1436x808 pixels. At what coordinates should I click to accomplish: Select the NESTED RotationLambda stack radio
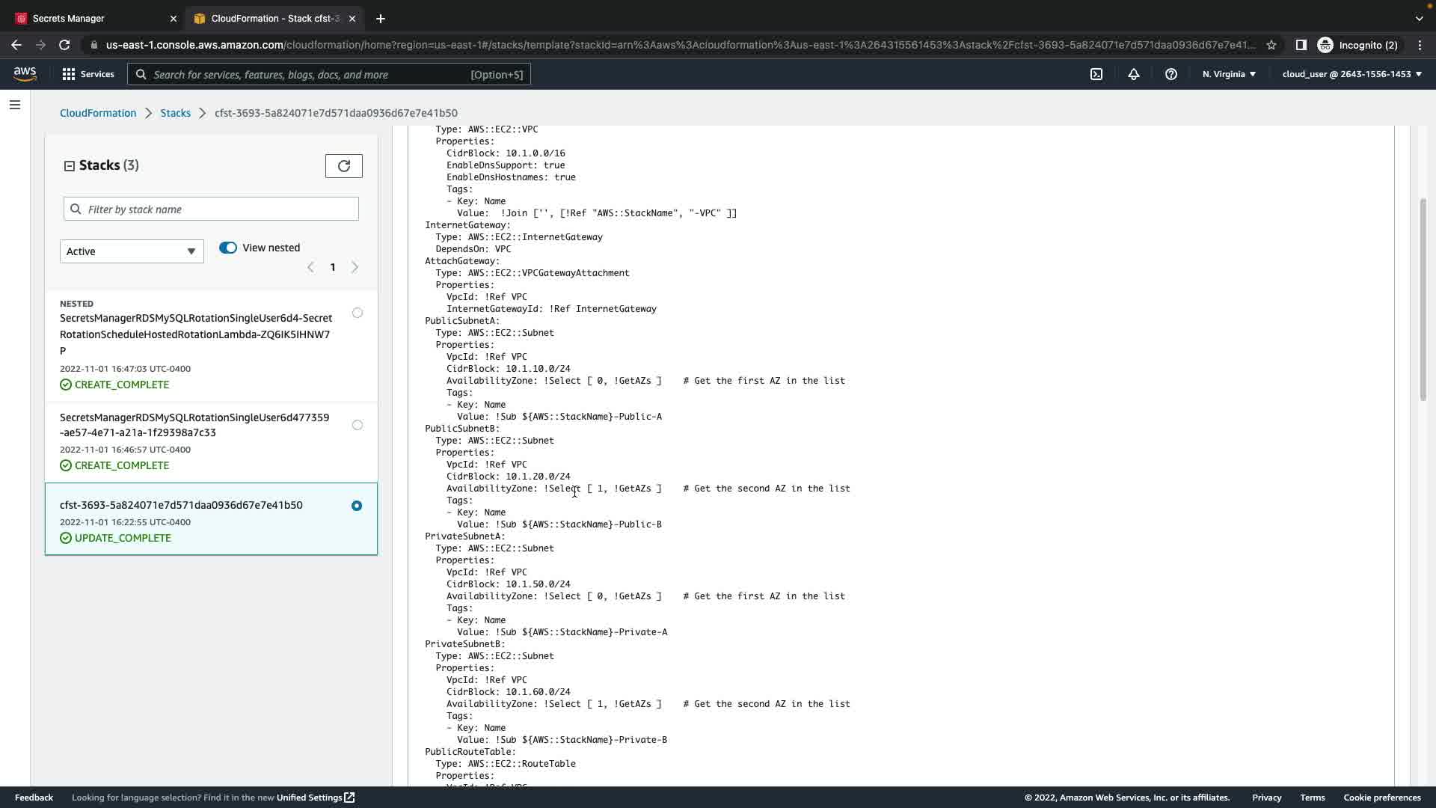(x=358, y=313)
